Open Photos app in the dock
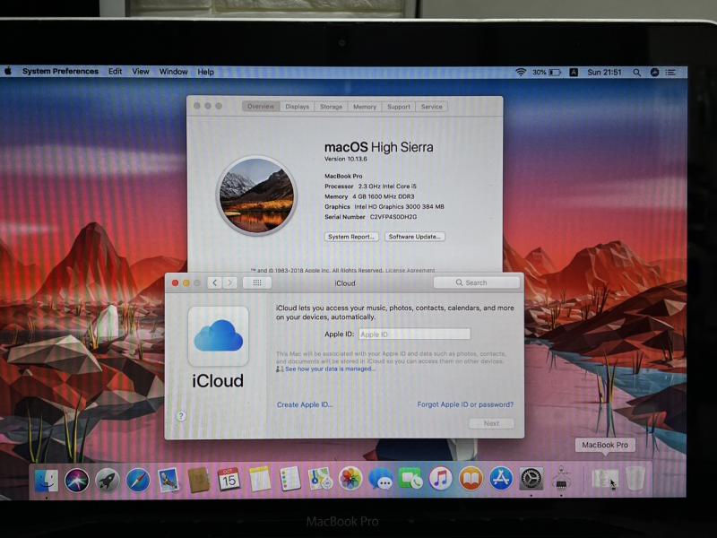This screenshot has height=538, width=717. click(x=350, y=479)
